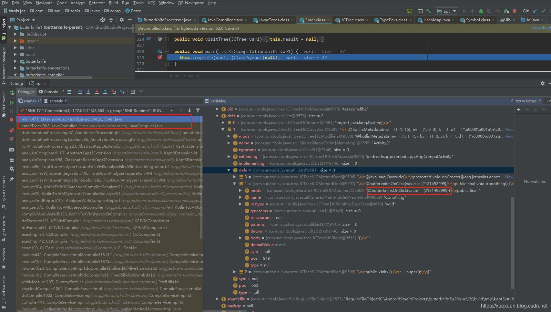Expand the sourcefile variable node

click(x=217, y=299)
